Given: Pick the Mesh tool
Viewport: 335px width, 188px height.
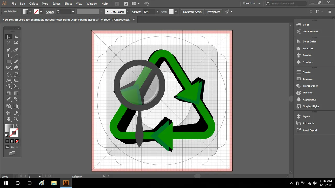Looking at the screenshot, I should (9, 93).
